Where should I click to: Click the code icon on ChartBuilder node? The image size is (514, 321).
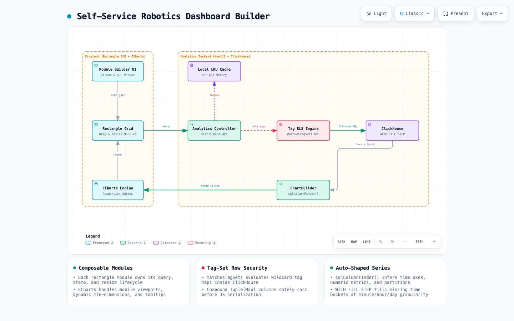(x=281, y=184)
